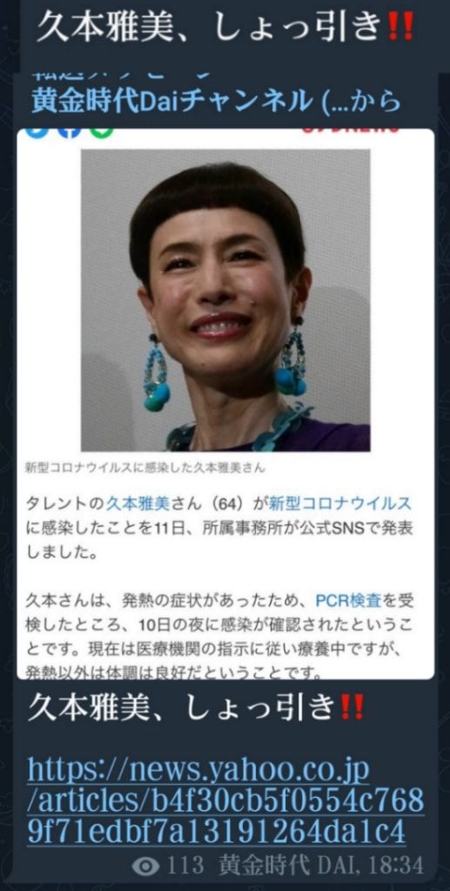Click the top header 久本雅美、しょっ引き text
The width and height of the screenshot is (450, 891).
(x=212, y=28)
